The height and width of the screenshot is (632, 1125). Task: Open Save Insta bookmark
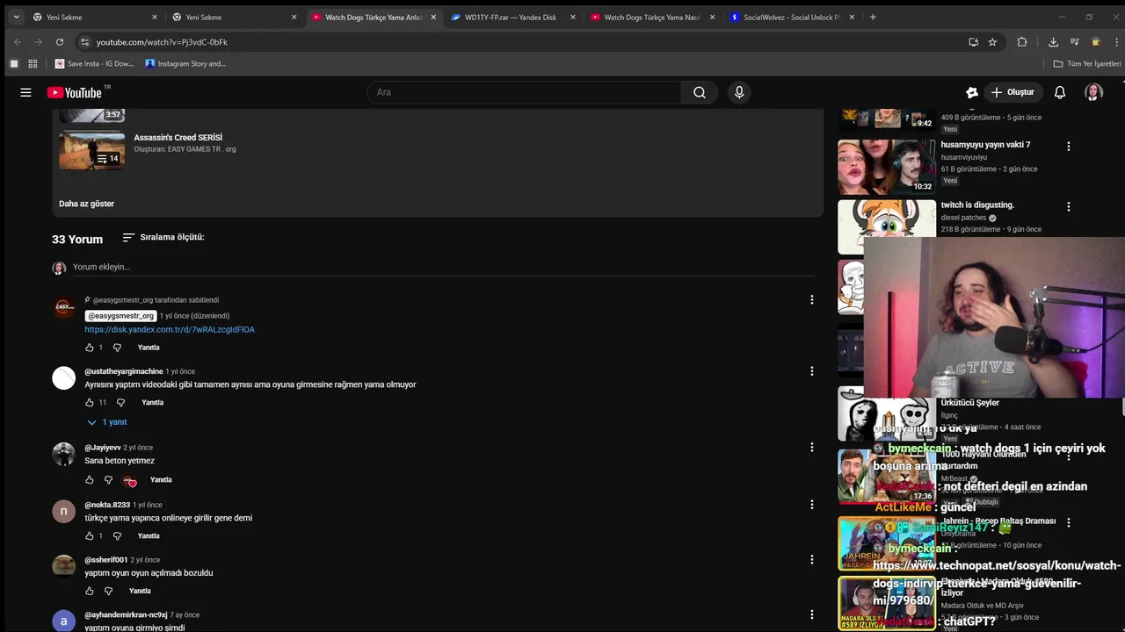(94, 63)
